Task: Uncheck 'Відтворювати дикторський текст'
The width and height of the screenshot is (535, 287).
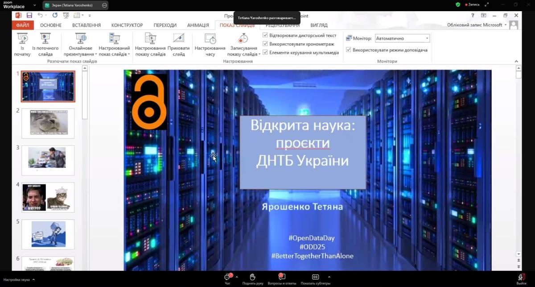Action: (x=265, y=35)
